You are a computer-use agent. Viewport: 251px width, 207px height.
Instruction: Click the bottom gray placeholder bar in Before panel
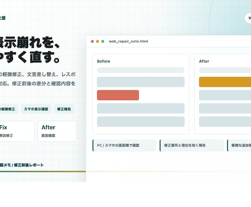[141, 121]
